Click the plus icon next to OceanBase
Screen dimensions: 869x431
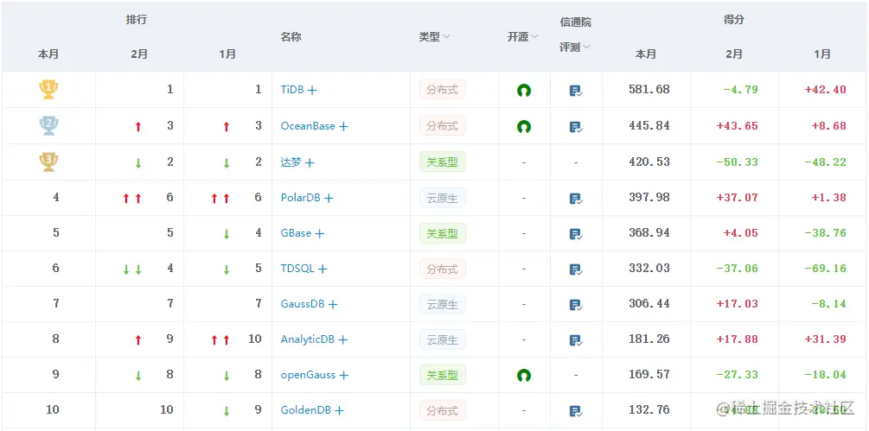[x=343, y=126]
